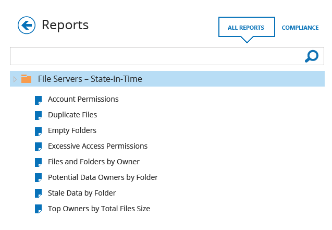The width and height of the screenshot is (332, 230).
Task: Open Top Owners by Total Files Size
Action: click(x=99, y=209)
